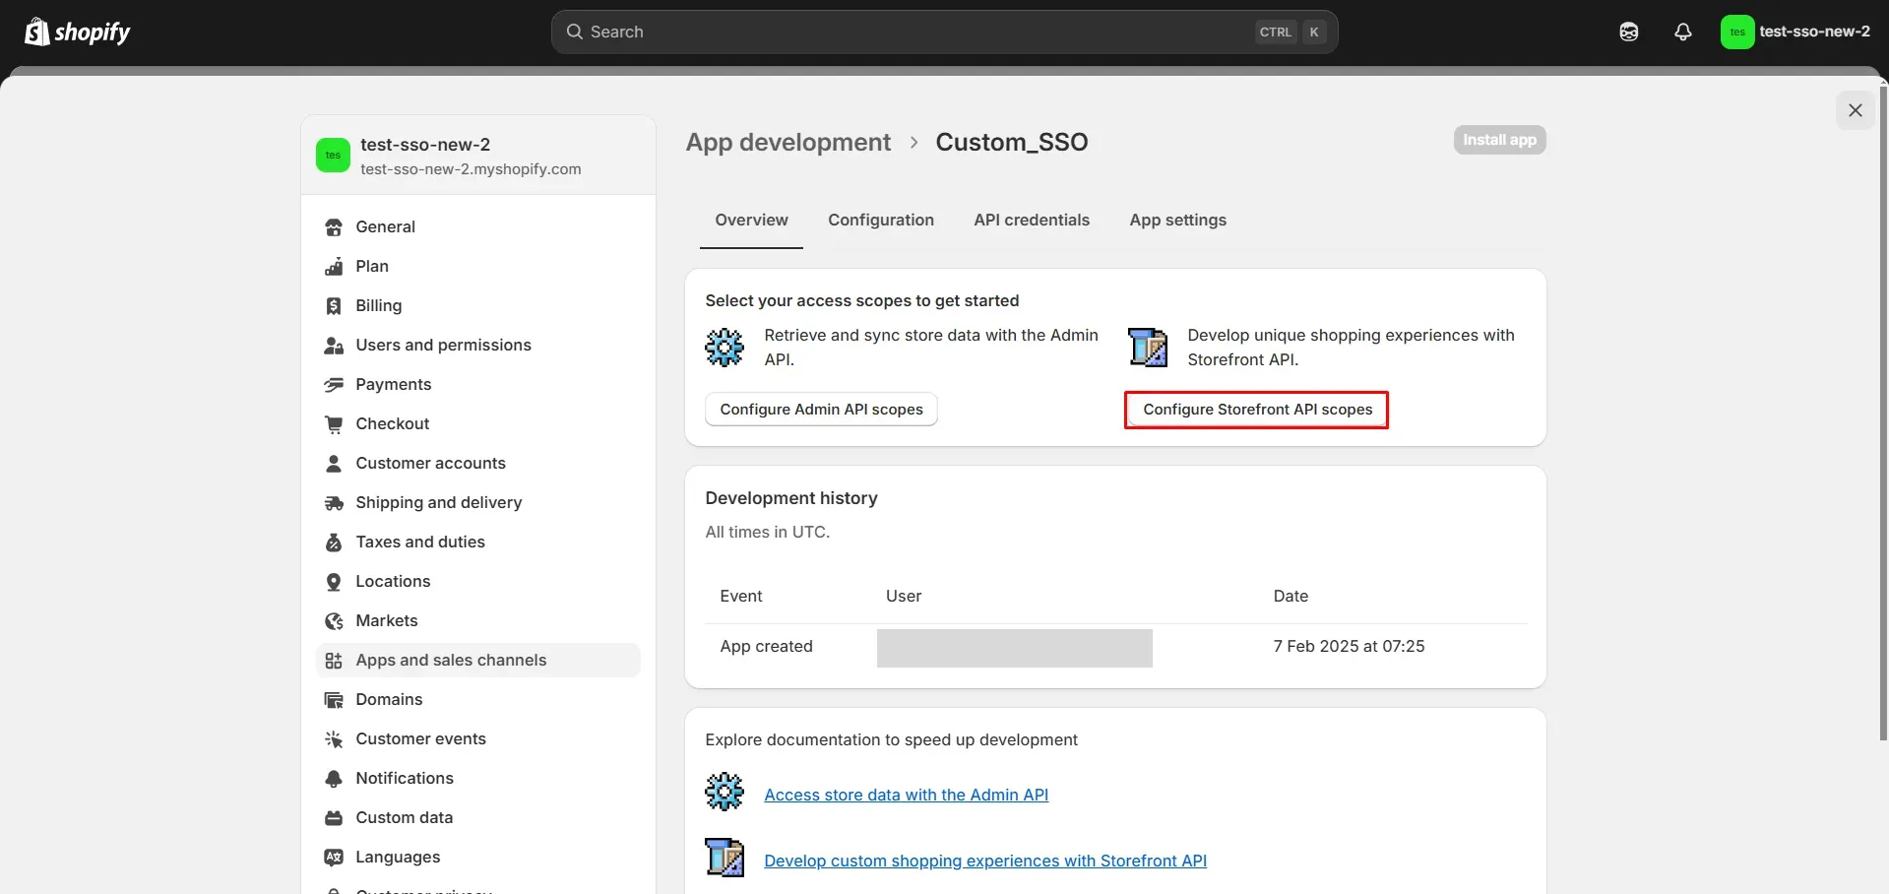Open Access store data with the Admin API link
The image size is (1889, 894).
tap(906, 795)
